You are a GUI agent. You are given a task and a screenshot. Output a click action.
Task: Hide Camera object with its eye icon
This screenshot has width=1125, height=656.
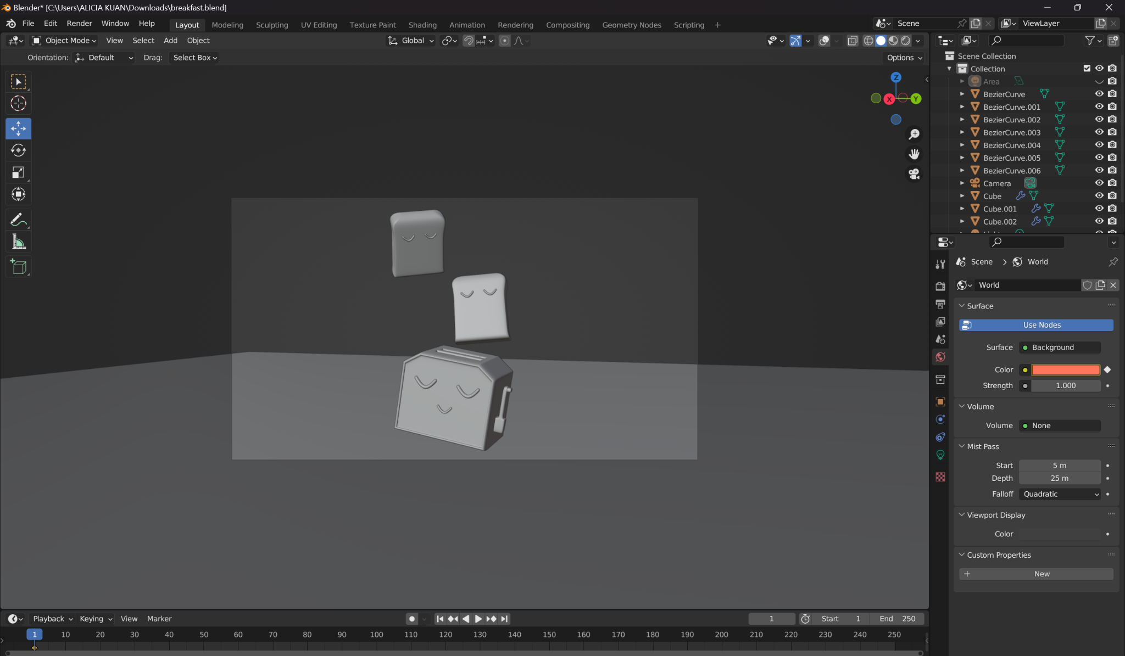click(1099, 183)
